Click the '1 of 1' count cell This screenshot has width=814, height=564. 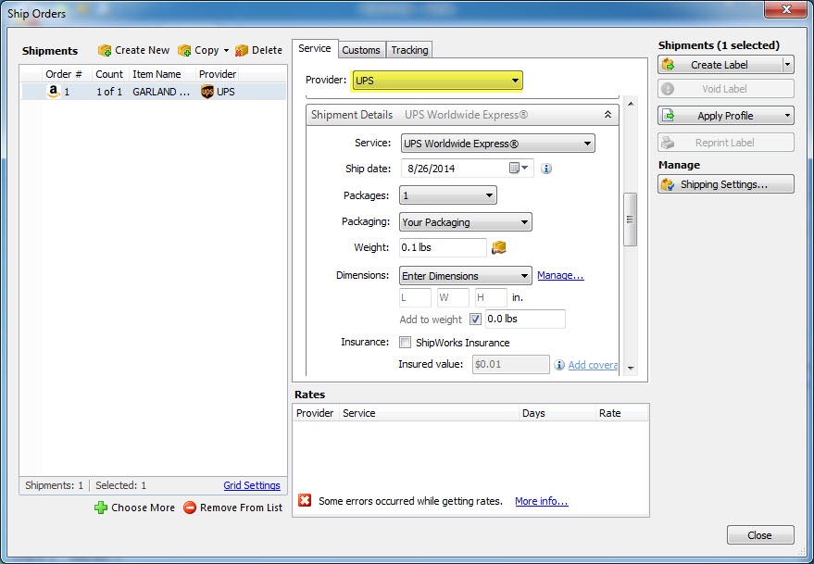point(109,92)
